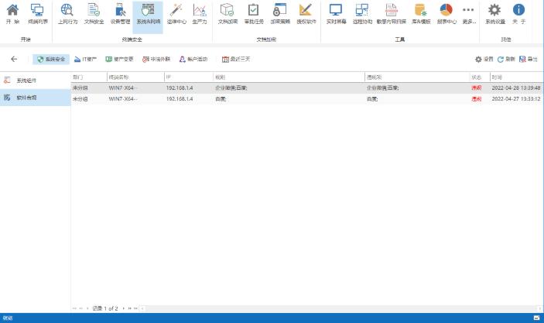The image size is (544, 323).
Task: Open the document security (文档安全) icon
Action: pos(93,13)
